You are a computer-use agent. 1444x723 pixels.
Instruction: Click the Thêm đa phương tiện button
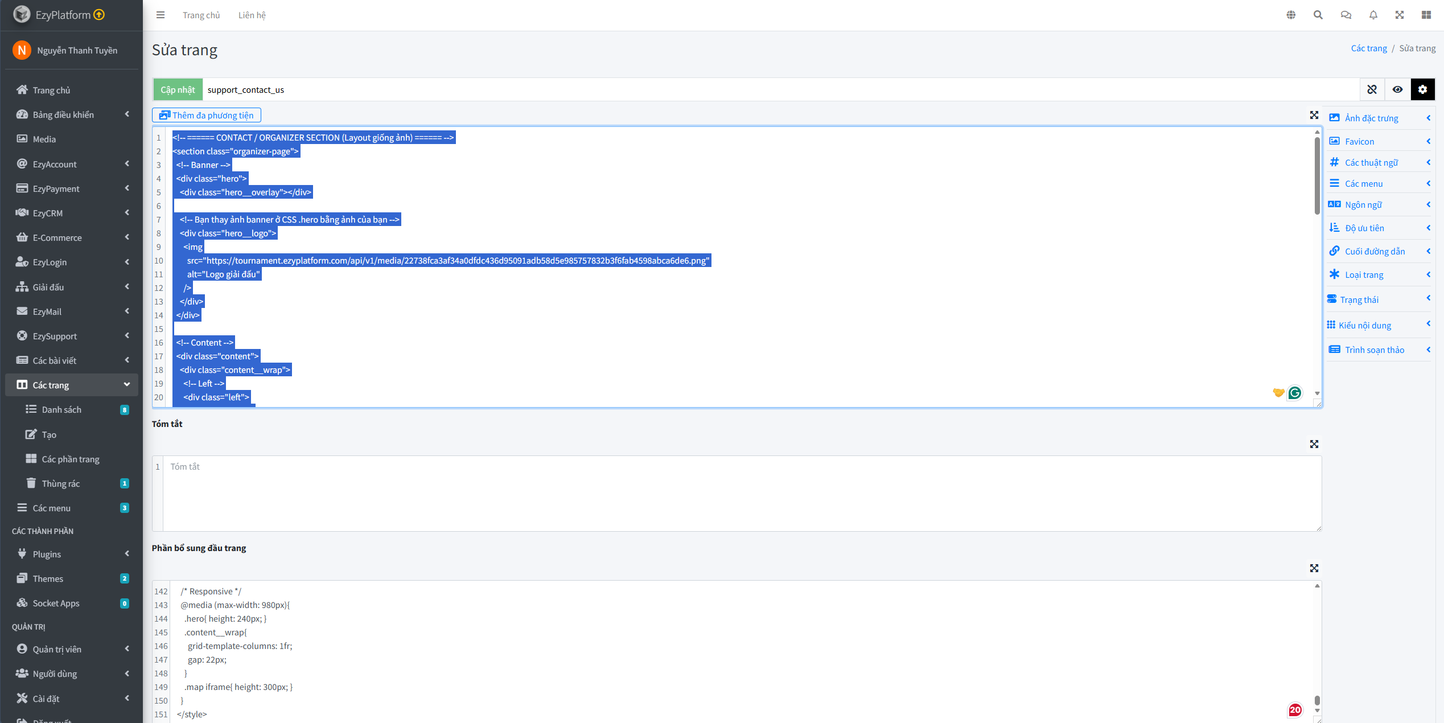tap(207, 115)
